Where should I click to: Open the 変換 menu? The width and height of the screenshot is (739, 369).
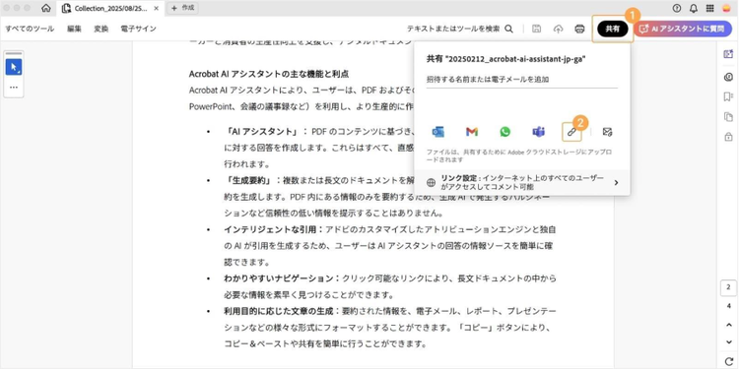pos(101,29)
